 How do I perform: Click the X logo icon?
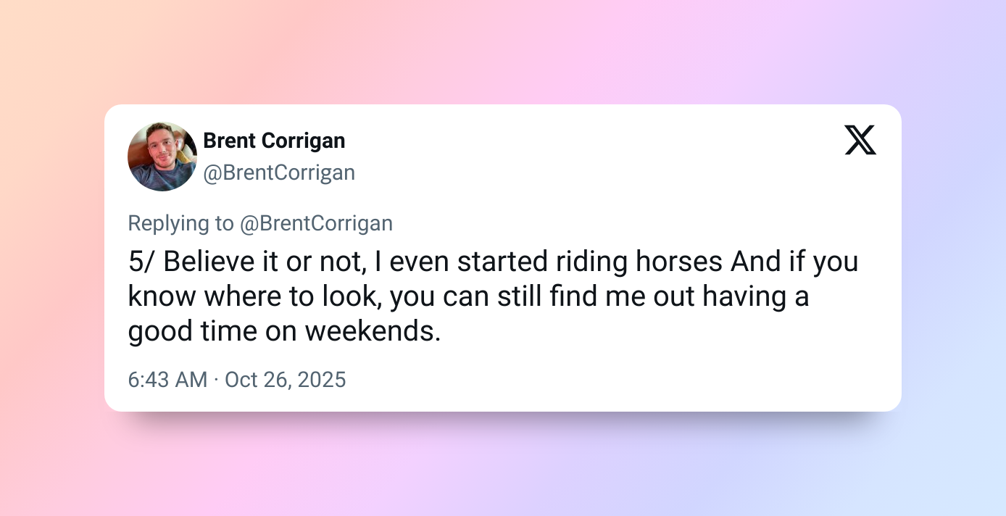(860, 140)
